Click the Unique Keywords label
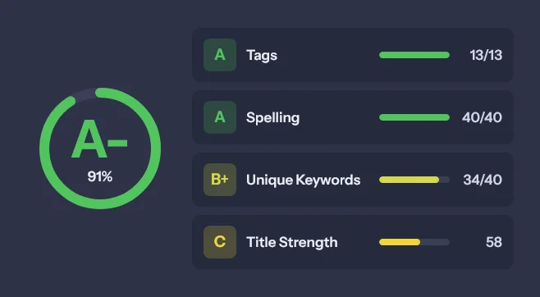 [x=303, y=180]
